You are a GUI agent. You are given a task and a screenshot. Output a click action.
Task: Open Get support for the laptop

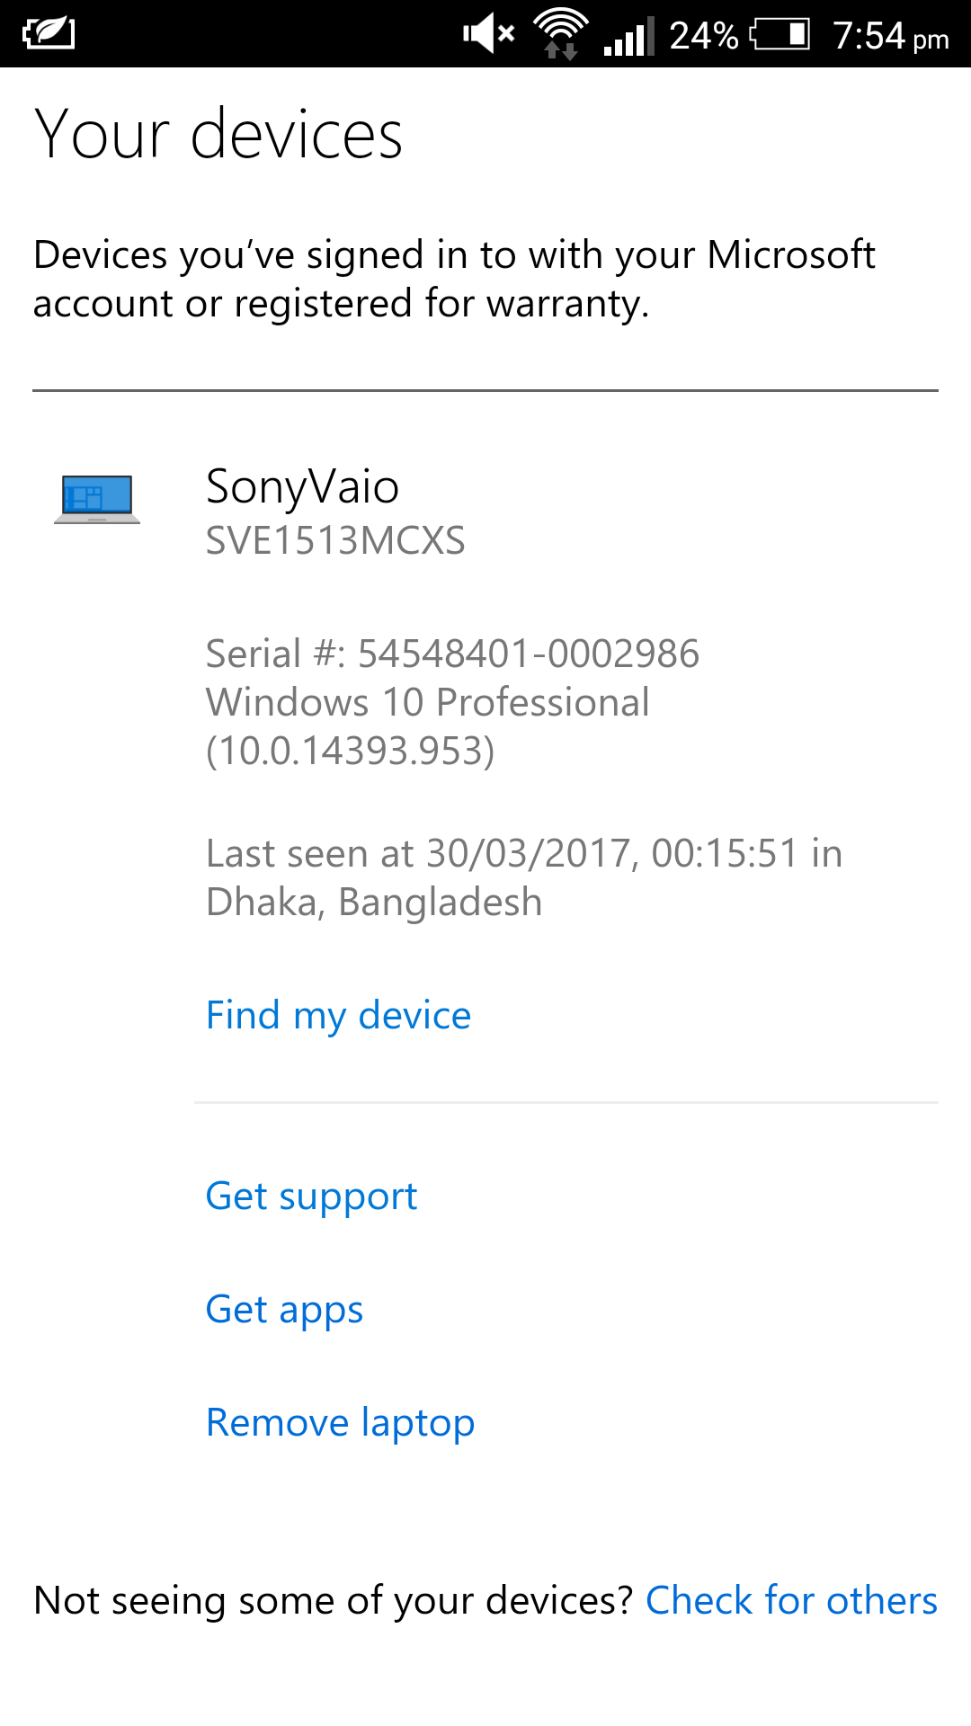coord(311,1196)
